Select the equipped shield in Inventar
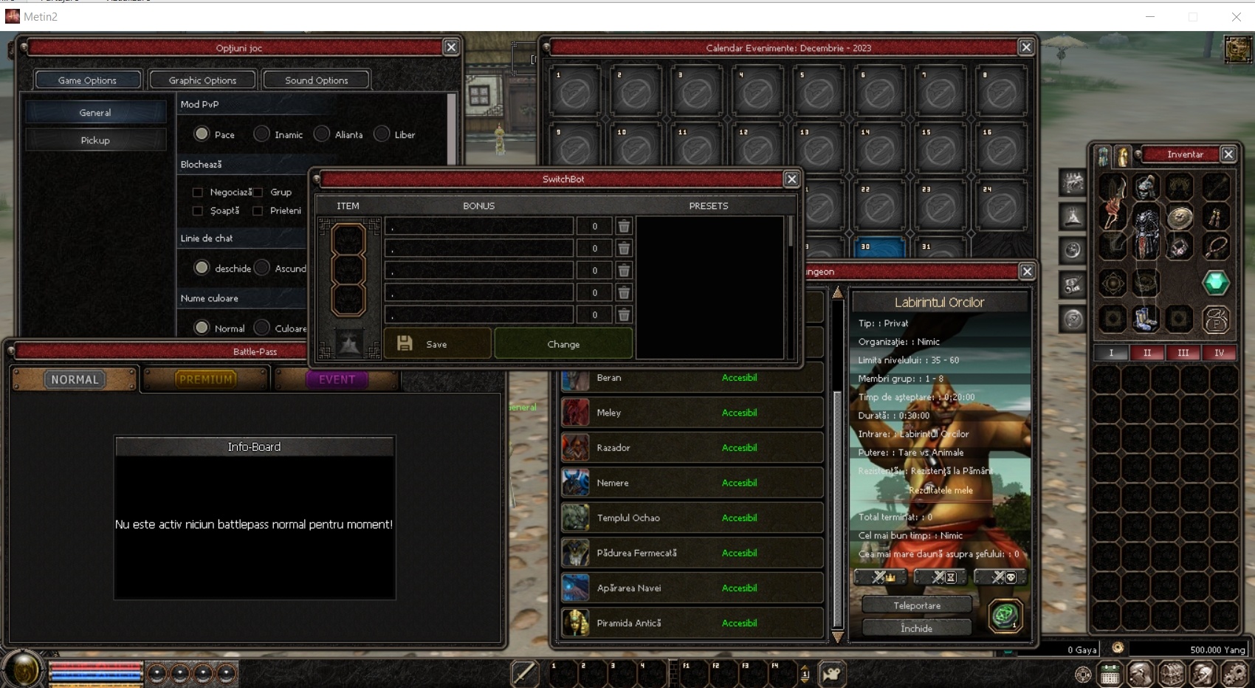Viewport: 1255px width, 688px height. click(x=1179, y=219)
